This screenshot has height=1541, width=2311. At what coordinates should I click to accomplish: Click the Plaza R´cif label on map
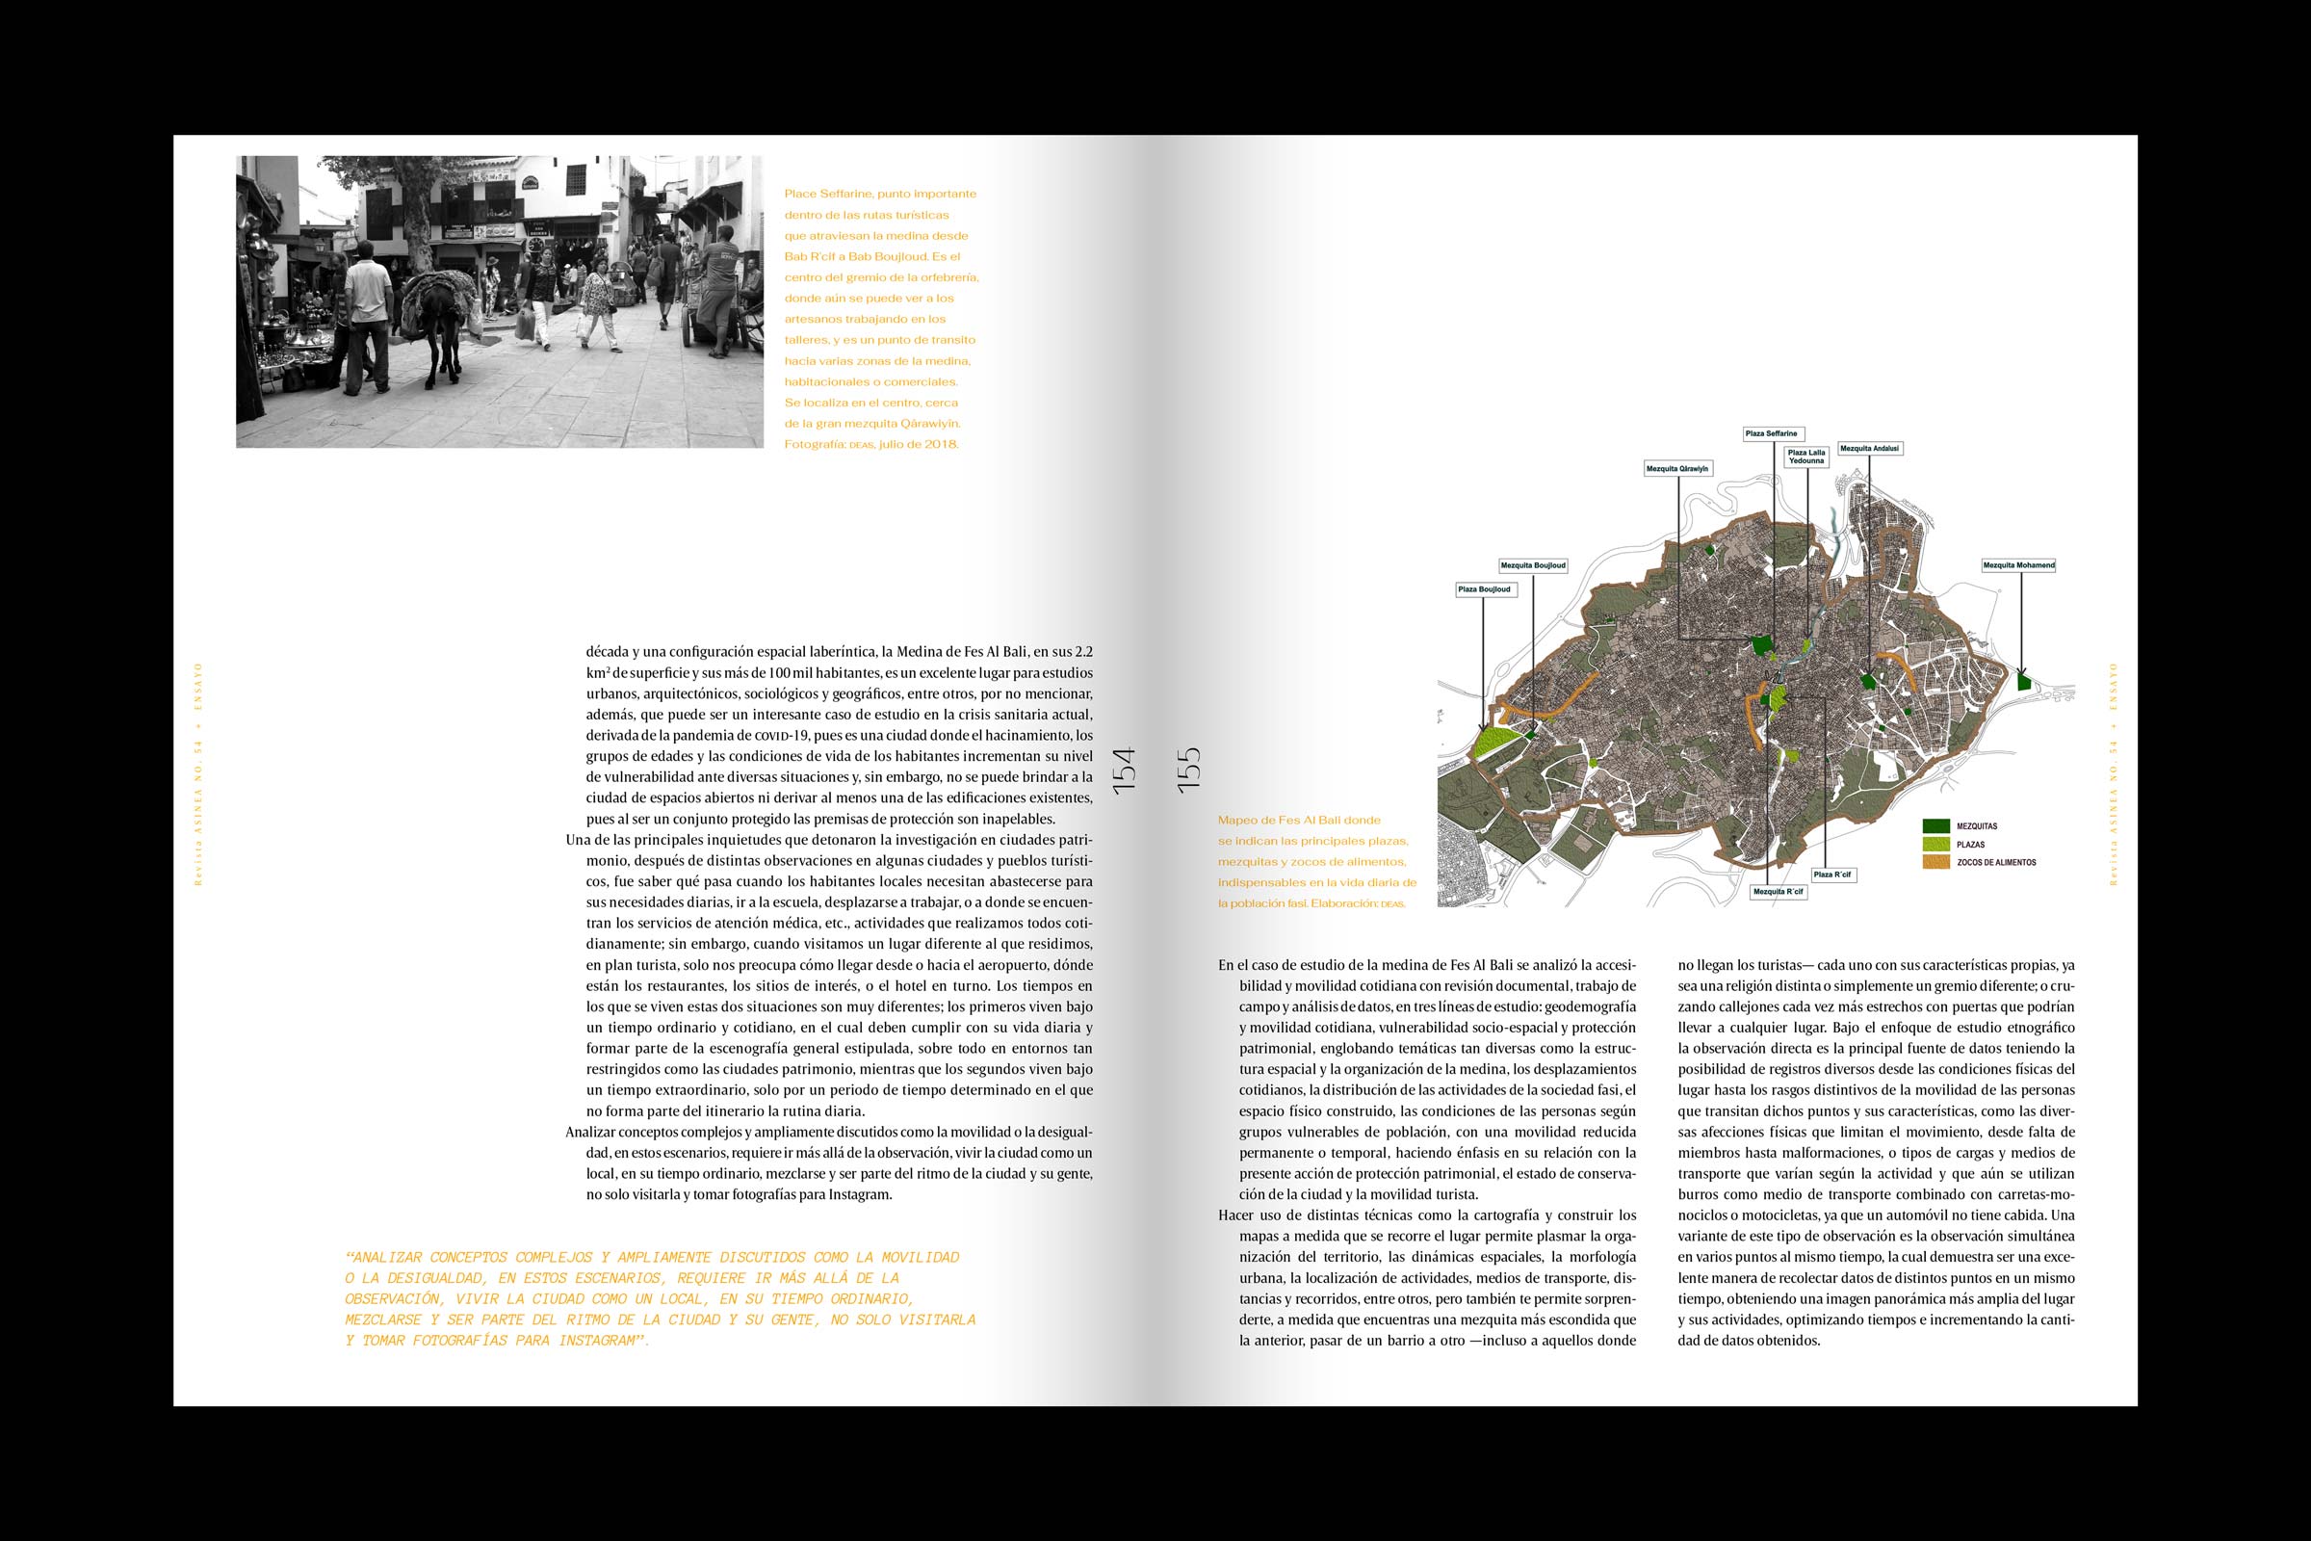(1833, 874)
